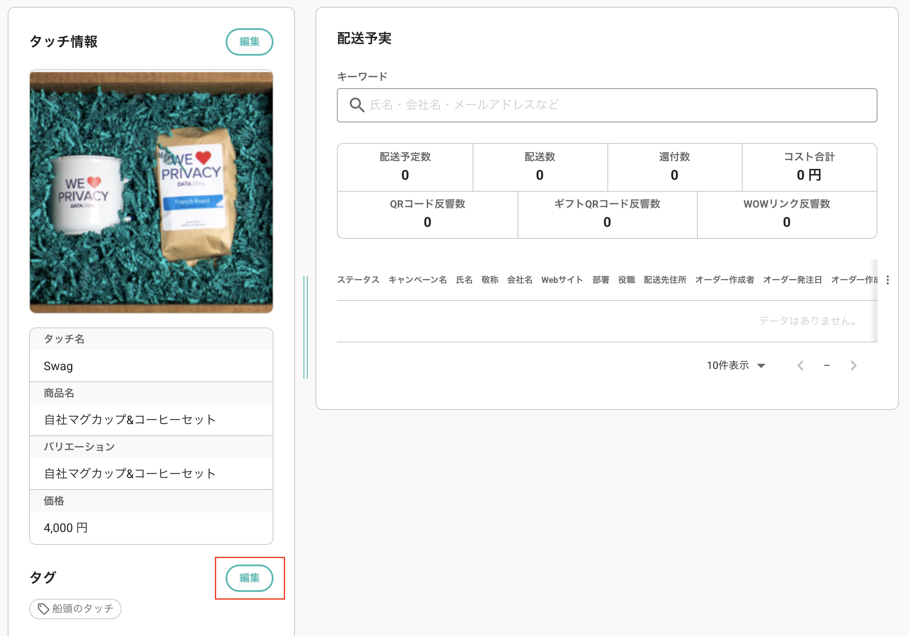The image size is (910, 636).
Task: Click the tag icon in 船頭のタッチ chip
Action: (43, 609)
